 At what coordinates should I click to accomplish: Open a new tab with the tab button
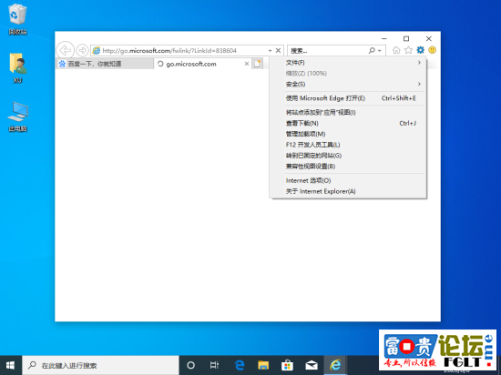[x=257, y=64]
